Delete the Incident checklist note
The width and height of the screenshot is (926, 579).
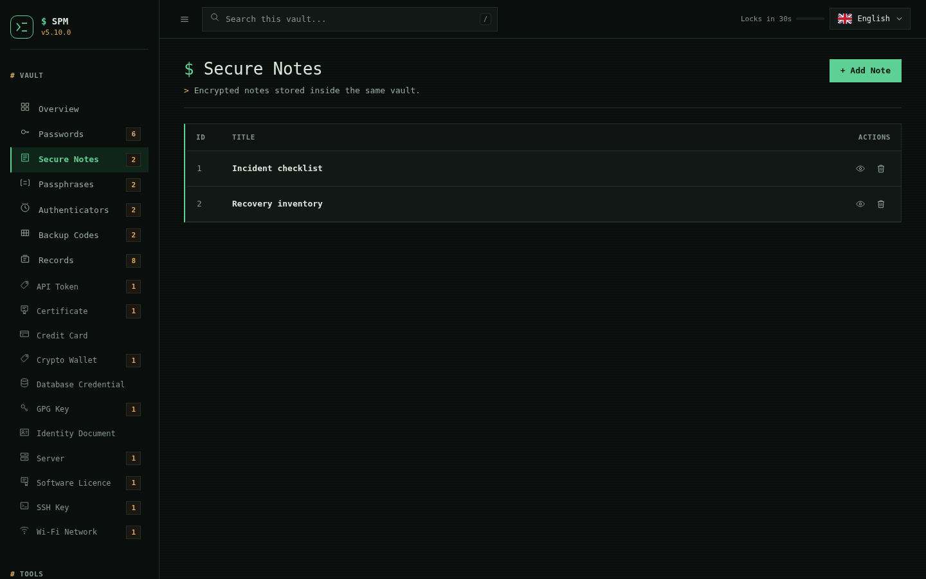click(x=881, y=169)
